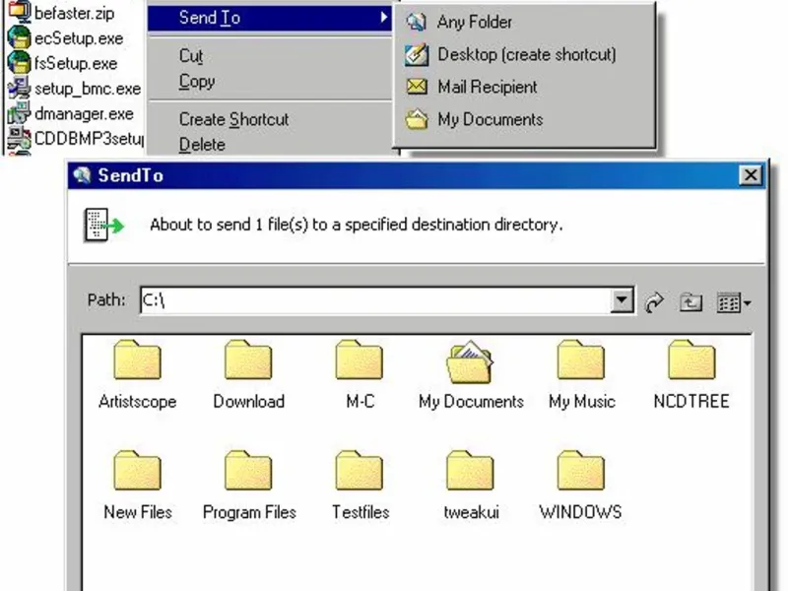Click the Any Folder submenu icon
This screenshot has height=591, width=788.
coord(416,22)
